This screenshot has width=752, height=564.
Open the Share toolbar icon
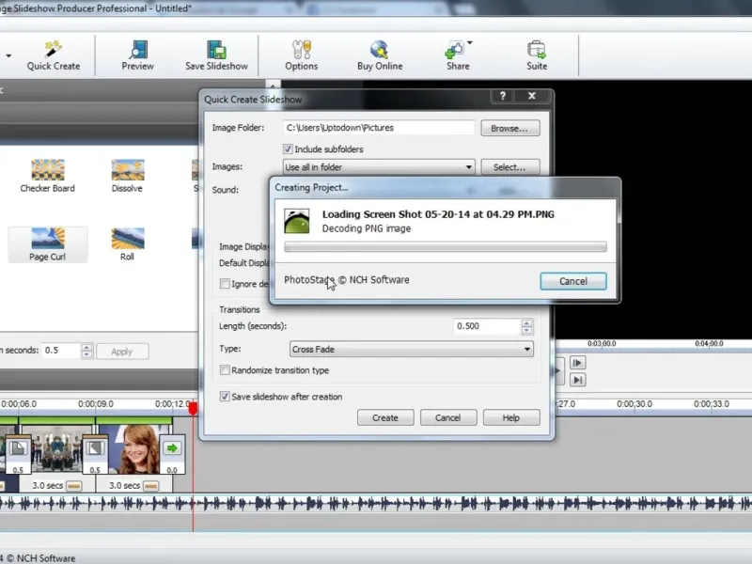pyautogui.click(x=456, y=49)
